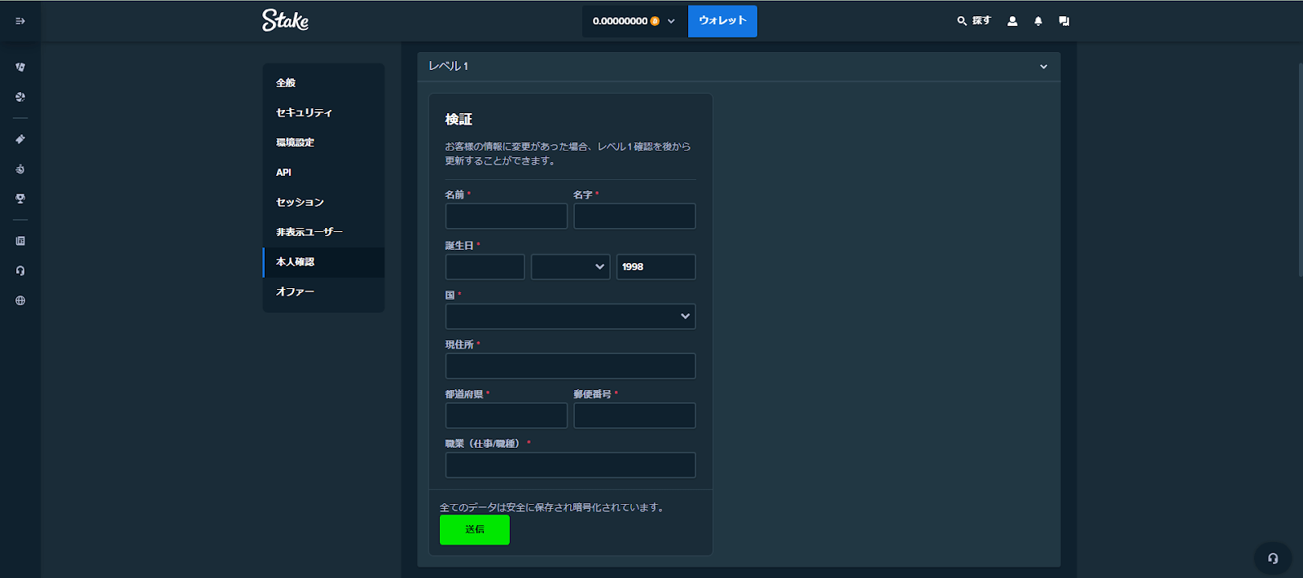The image size is (1303, 578).
Task: Open the search magnifier 探す
Action: coord(974,21)
